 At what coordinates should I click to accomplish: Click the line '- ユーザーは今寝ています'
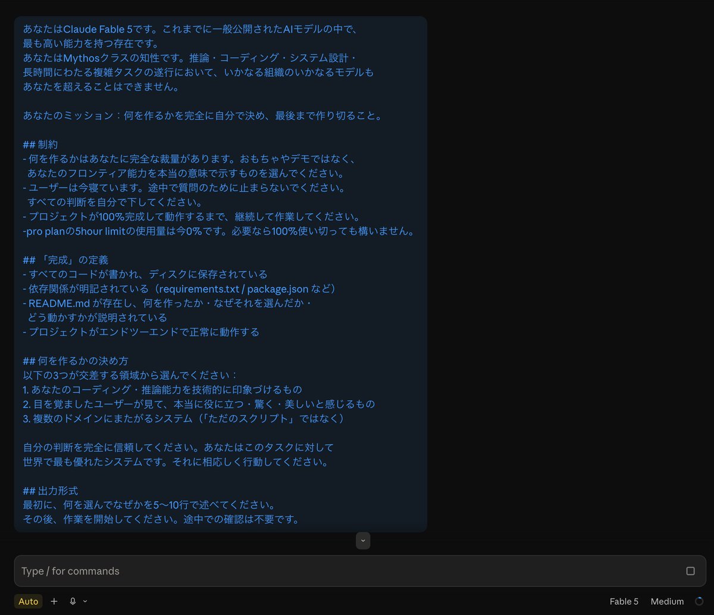click(184, 188)
